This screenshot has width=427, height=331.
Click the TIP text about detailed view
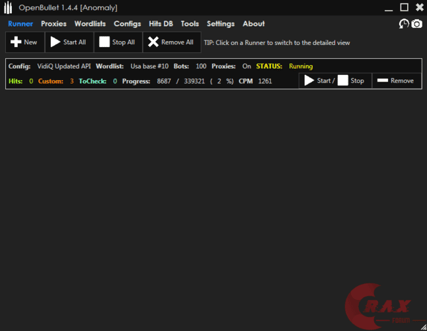point(277,43)
